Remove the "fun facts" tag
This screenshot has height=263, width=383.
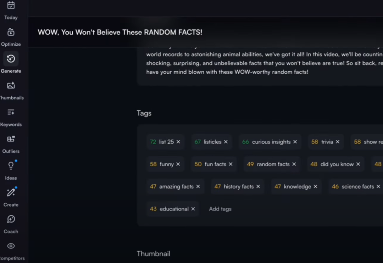(231, 164)
